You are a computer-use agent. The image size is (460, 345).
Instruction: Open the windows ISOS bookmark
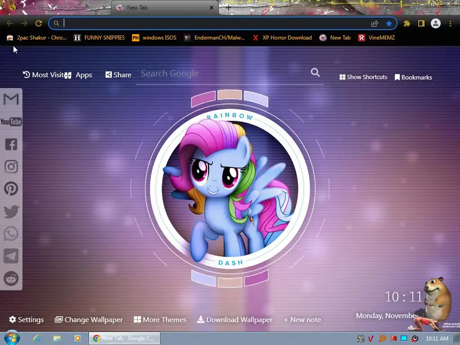tap(155, 38)
